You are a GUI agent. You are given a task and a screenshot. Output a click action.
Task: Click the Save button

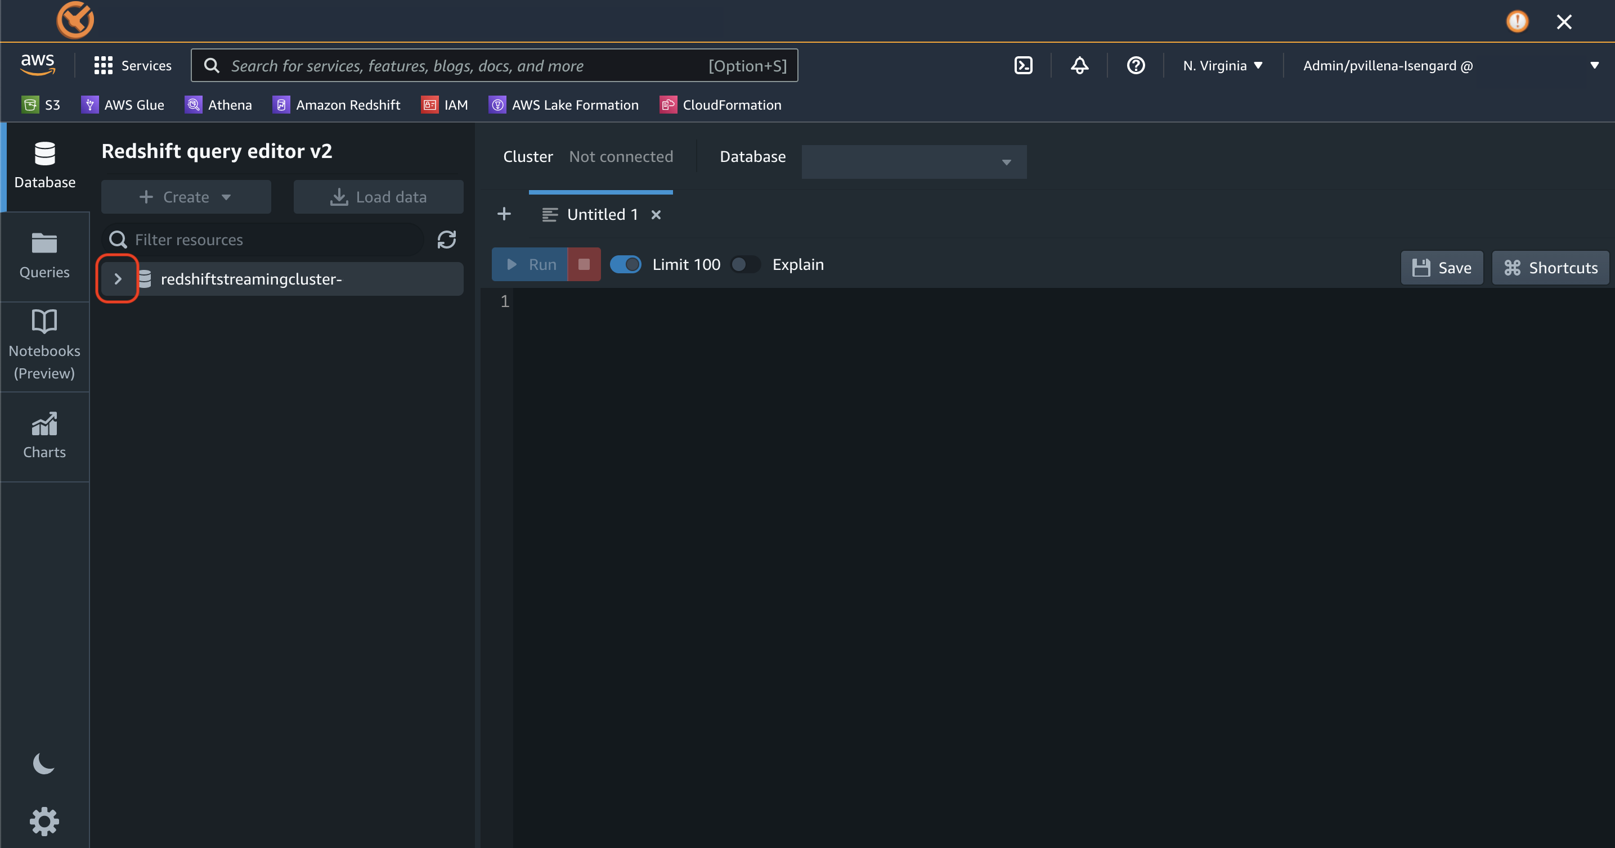point(1441,268)
